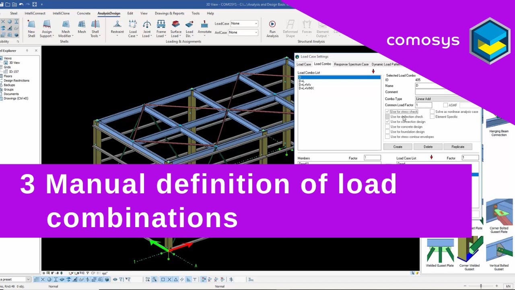Viewport: 515px width, 290px height.
Task: Click the Delete button
Action: 428,147
